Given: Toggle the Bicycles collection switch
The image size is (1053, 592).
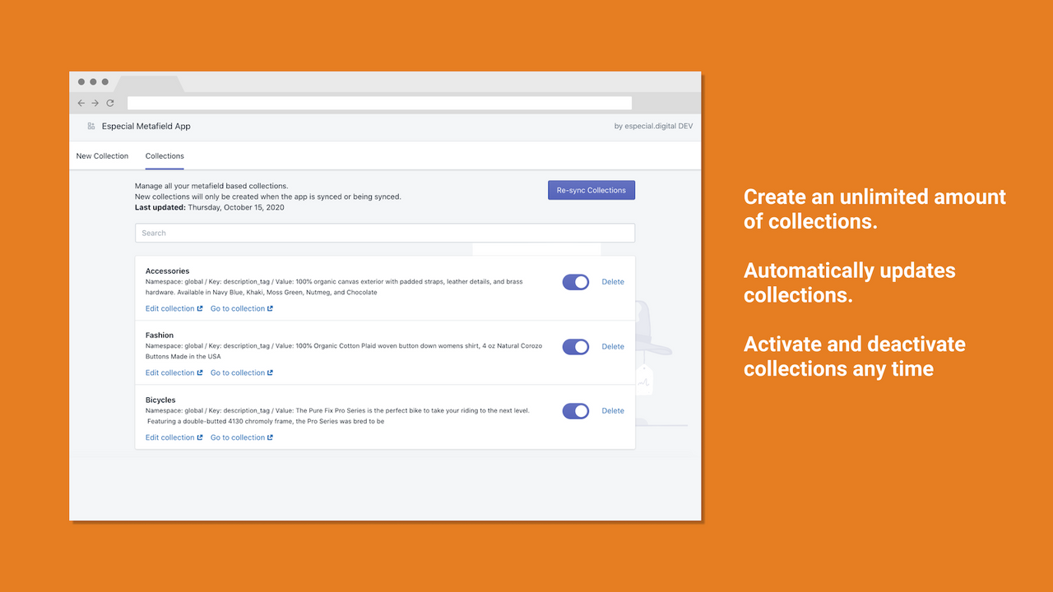Looking at the screenshot, I should pos(575,410).
